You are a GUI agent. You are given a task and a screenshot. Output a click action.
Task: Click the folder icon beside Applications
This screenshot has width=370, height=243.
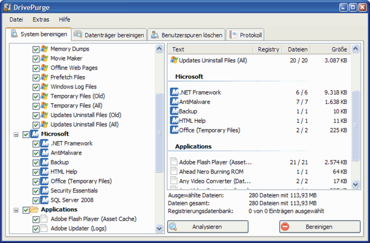[34, 210]
